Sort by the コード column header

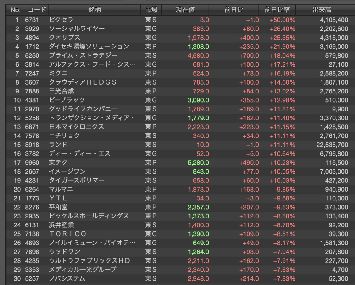[x=37, y=10]
